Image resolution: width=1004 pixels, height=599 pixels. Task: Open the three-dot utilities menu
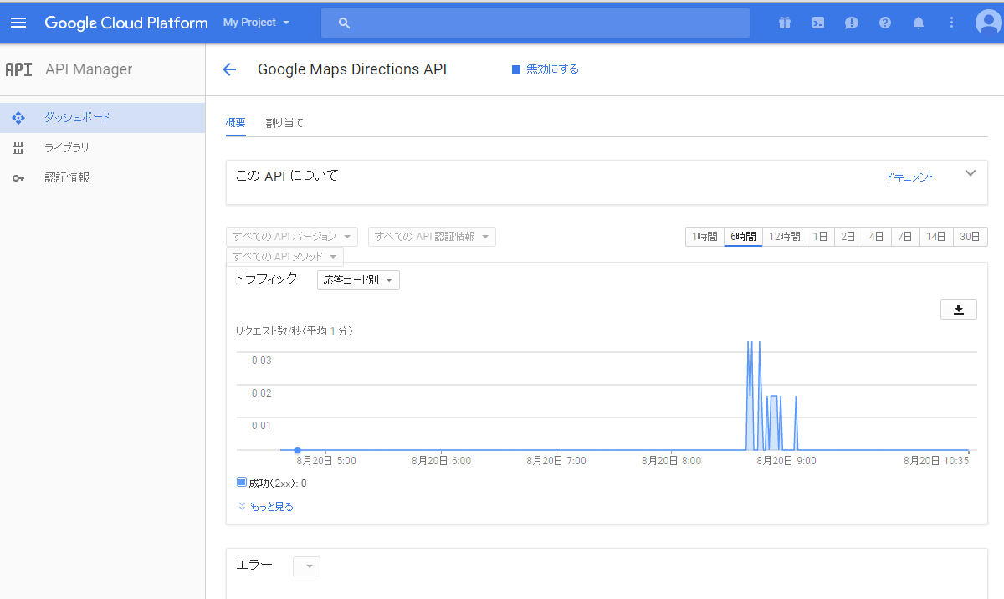click(x=951, y=23)
